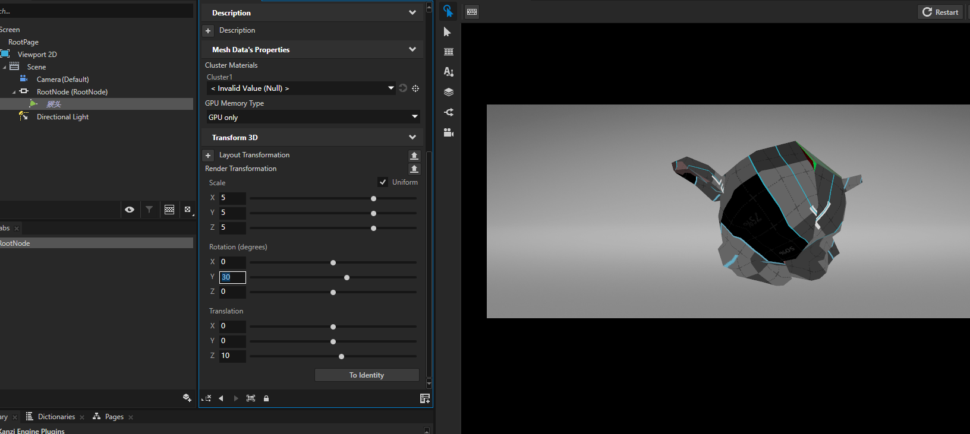Open the Cluster1 material dropdown

click(301, 88)
